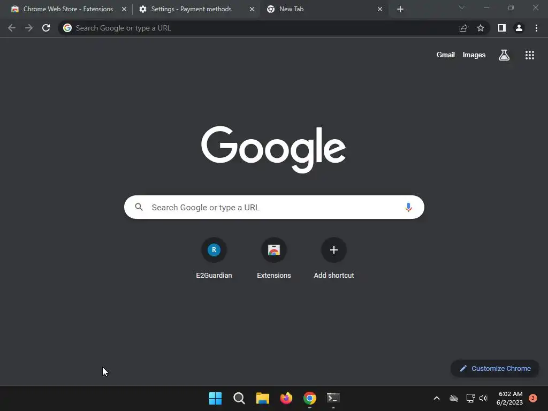This screenshot has height=411, width=548.
Task: Open the Chrome side panel
Action: [x=502, y=28]
